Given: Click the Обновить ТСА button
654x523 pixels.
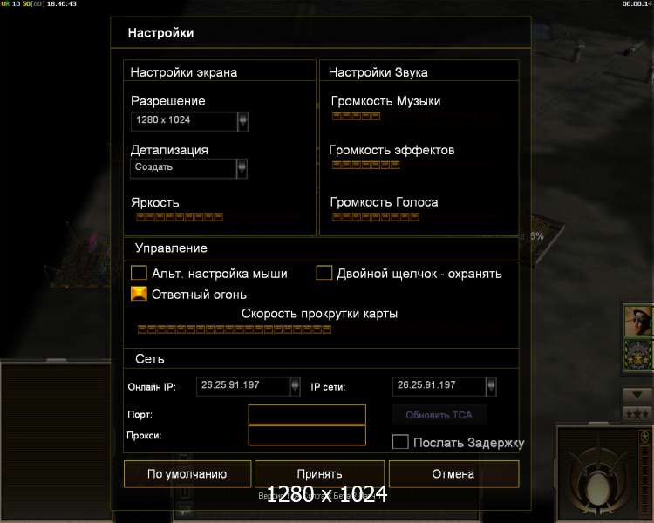Looking at the screenshot, I should [x=439, y=415].
